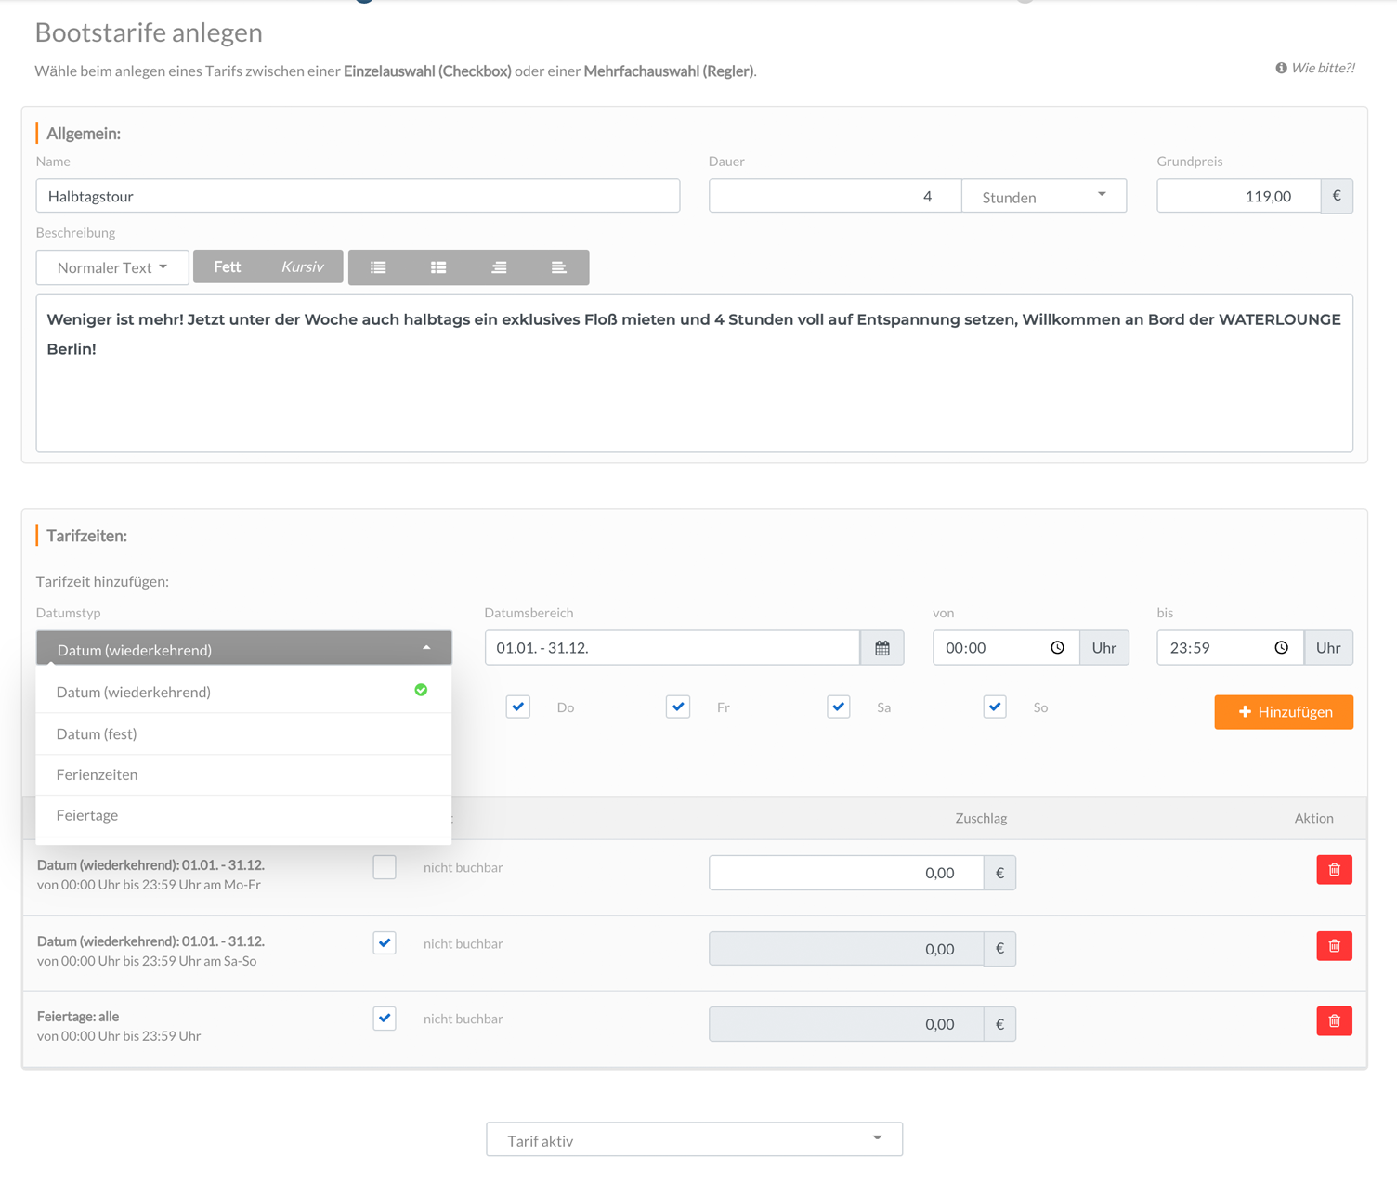Open the Stunden duration unit dropdown
The image size is (1397, 1194).
click(1043, 197)
